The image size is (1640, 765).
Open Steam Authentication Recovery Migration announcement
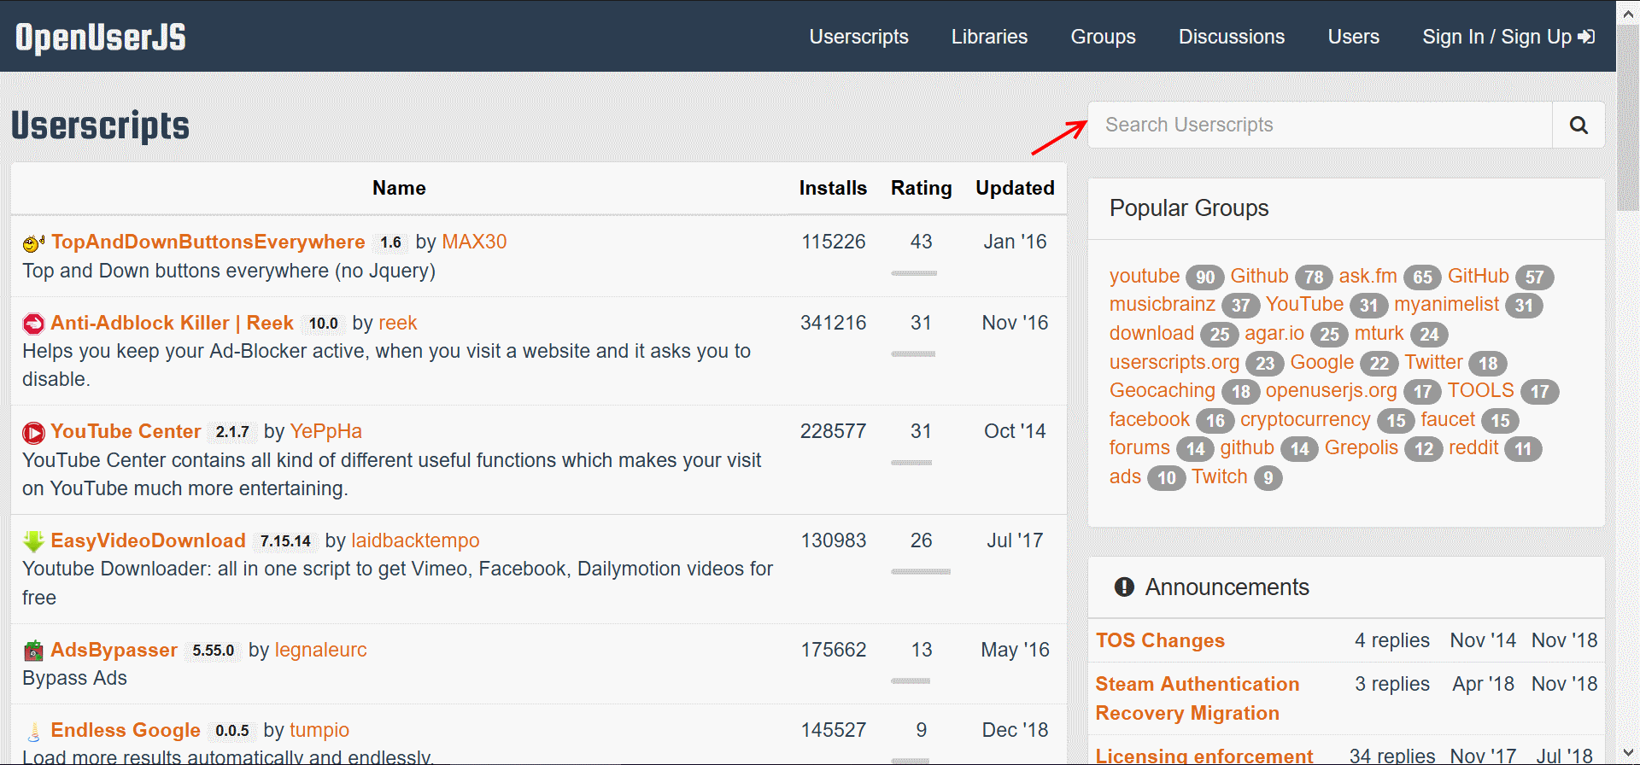[x=1198, y=698]
